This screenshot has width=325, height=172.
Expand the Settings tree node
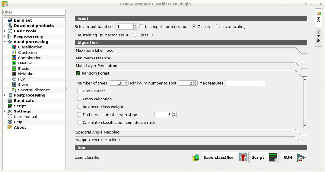point(5,111)
